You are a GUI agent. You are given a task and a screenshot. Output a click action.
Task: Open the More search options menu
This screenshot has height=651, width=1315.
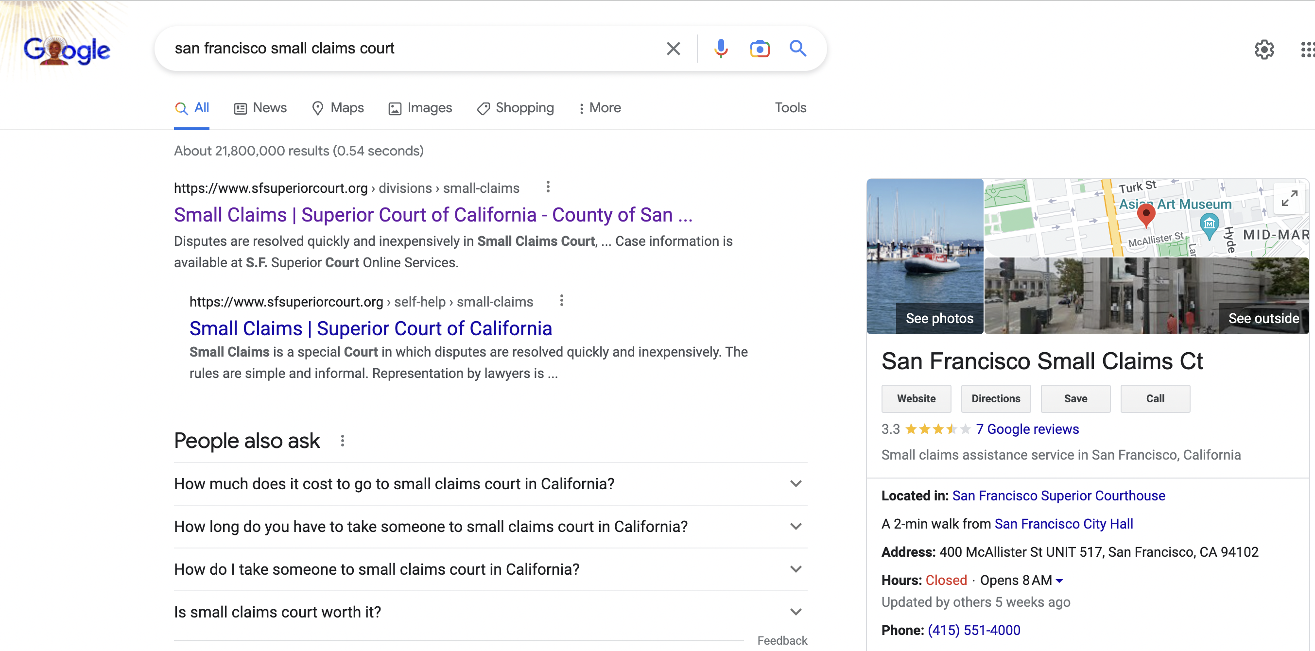pyautogui.click(x=600, y=108)
